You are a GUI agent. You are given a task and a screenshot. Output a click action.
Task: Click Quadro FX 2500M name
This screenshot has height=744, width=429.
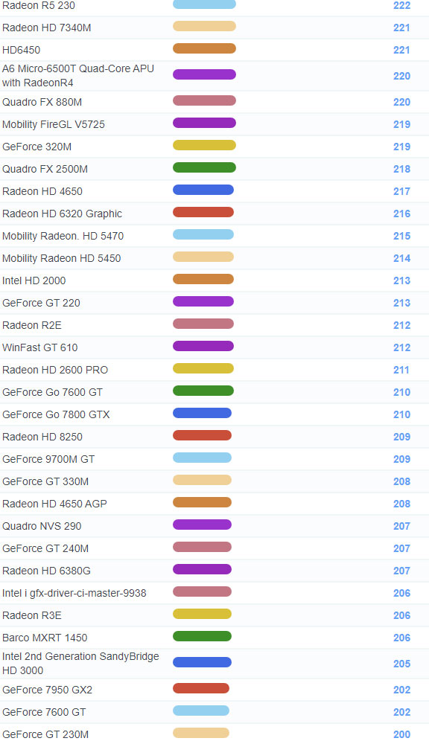coord(45,170)
